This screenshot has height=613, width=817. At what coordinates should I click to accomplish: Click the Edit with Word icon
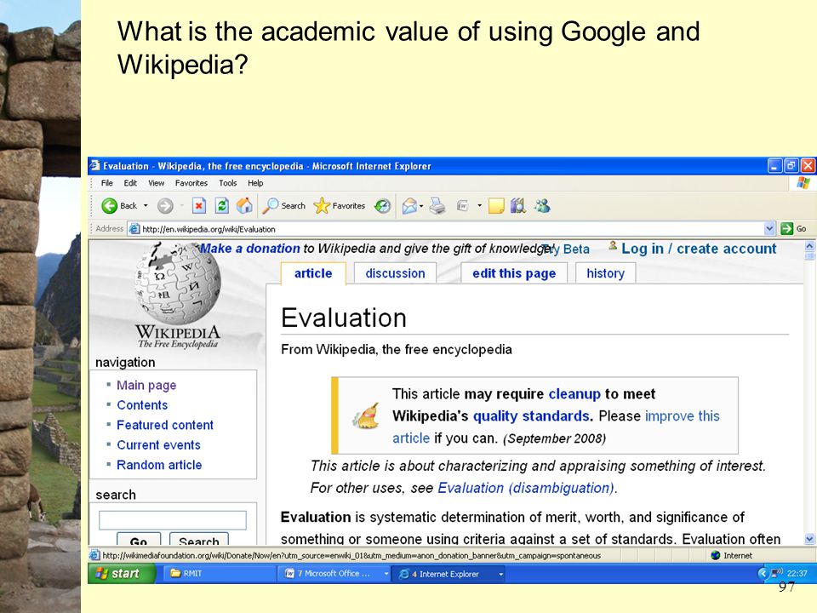(x=463, y=206)
